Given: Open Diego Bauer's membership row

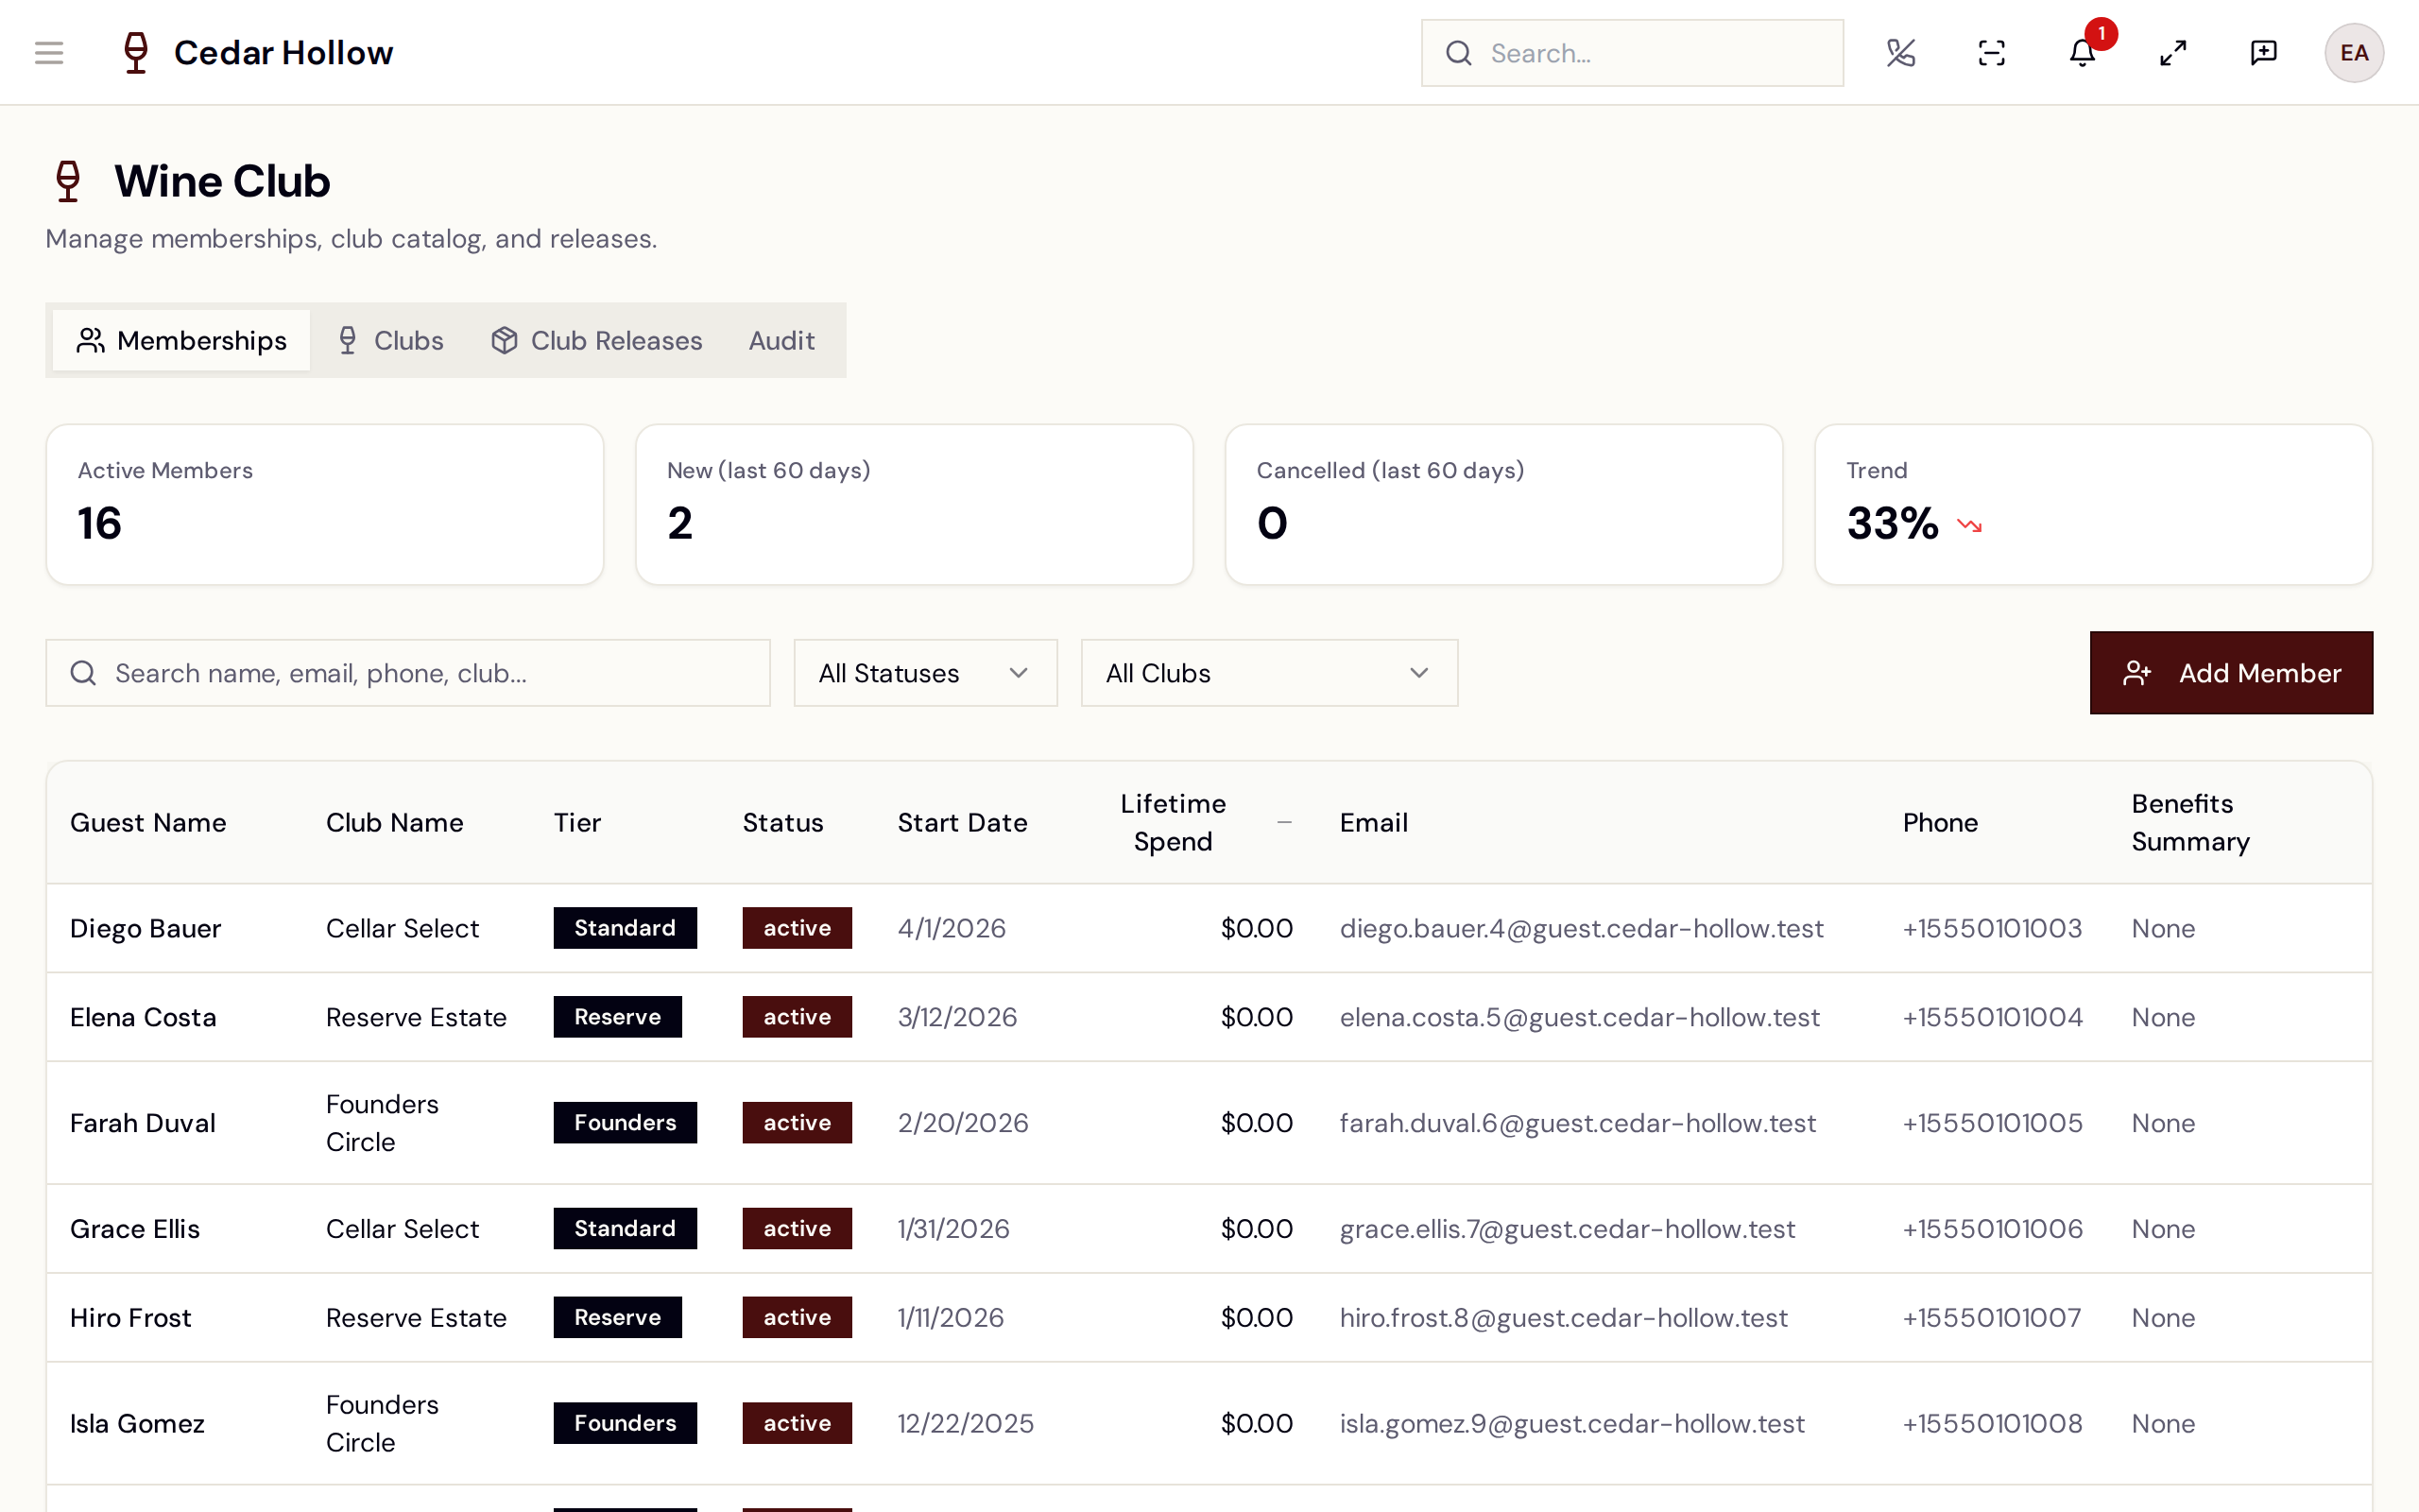Looking at the screenshot, I should click(x=1209, y=928).
